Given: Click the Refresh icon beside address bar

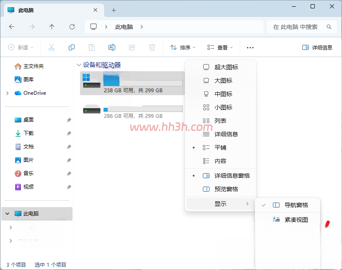Looking at the screenshot, I should [72, 27].
